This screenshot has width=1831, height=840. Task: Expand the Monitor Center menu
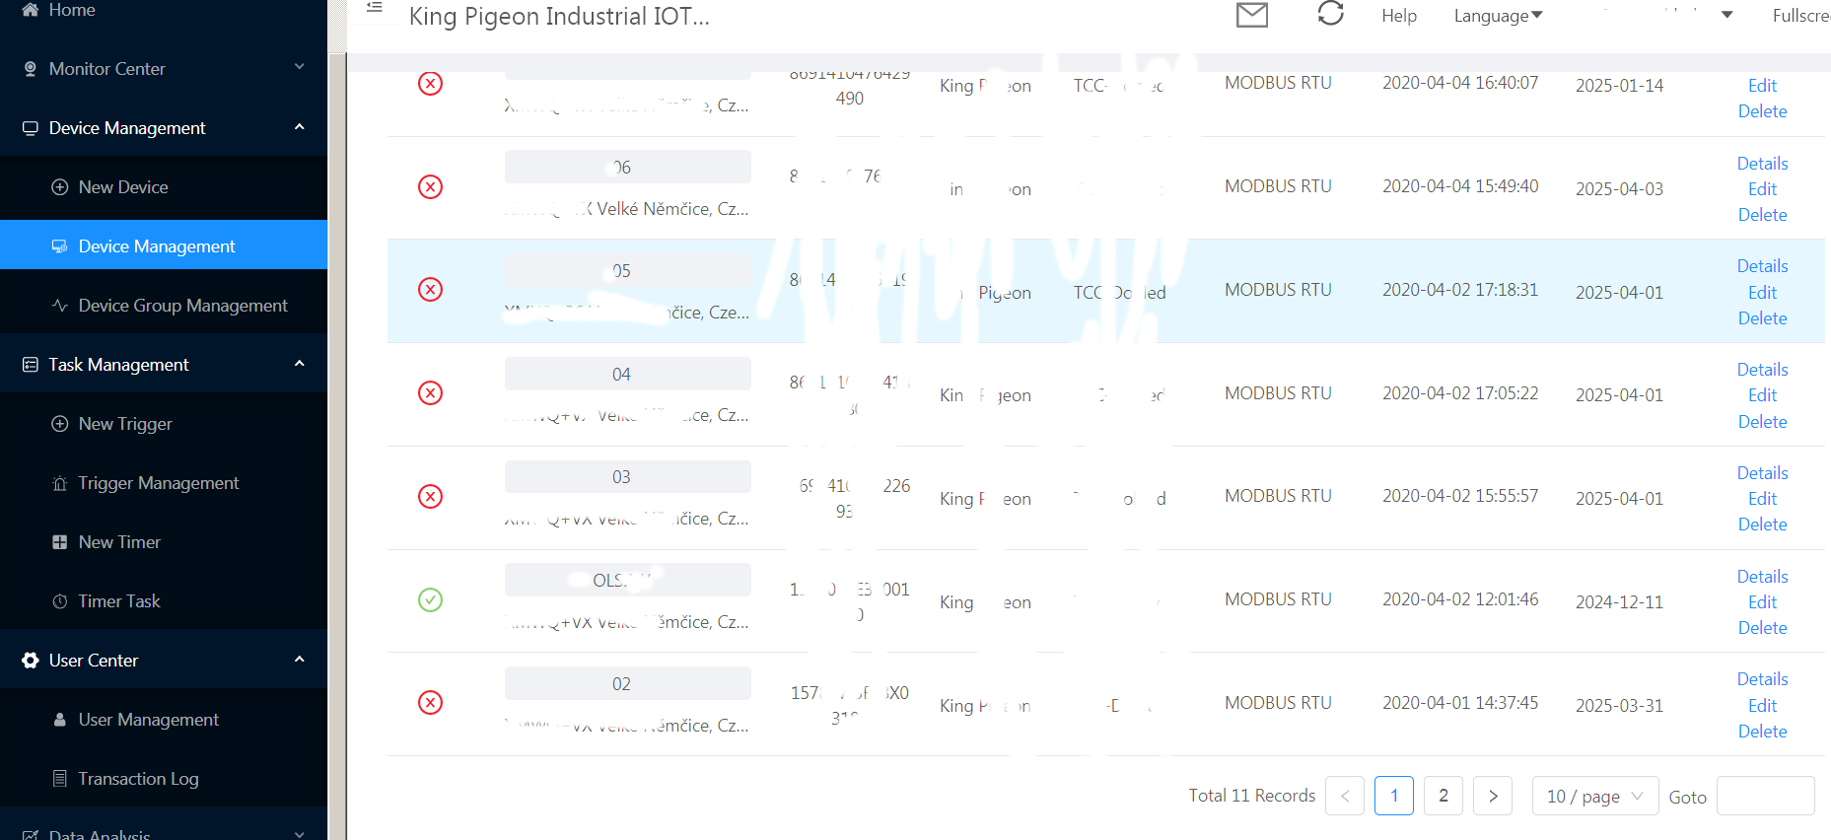coord(164,69)
